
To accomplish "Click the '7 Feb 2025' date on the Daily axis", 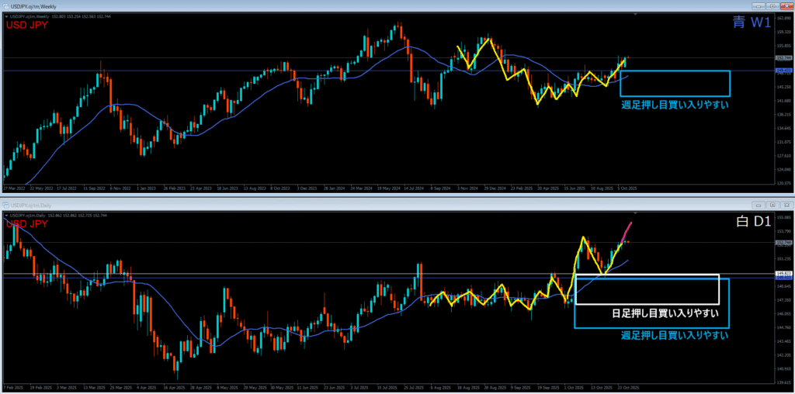I will click(13, 387).
